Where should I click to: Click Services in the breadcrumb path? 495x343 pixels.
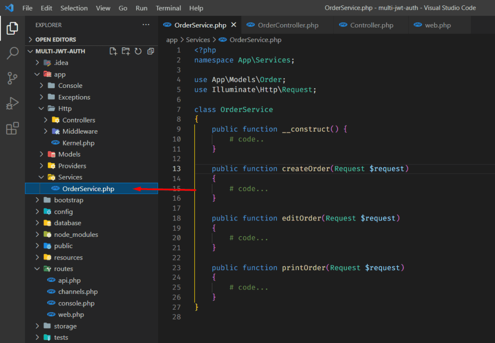click(x=198, y=40)
